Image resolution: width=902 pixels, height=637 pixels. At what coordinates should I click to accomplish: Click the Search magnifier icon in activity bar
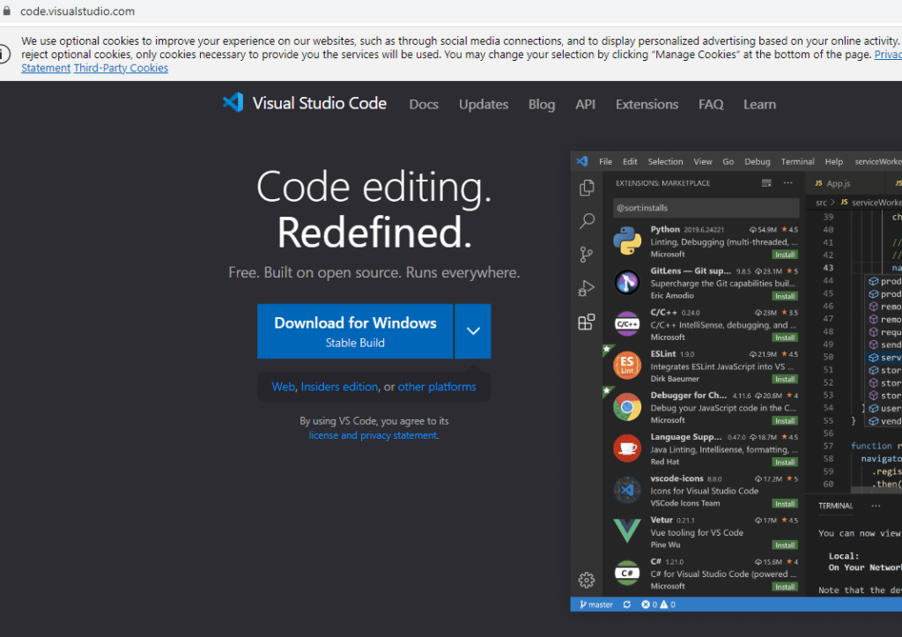[586, 221]
